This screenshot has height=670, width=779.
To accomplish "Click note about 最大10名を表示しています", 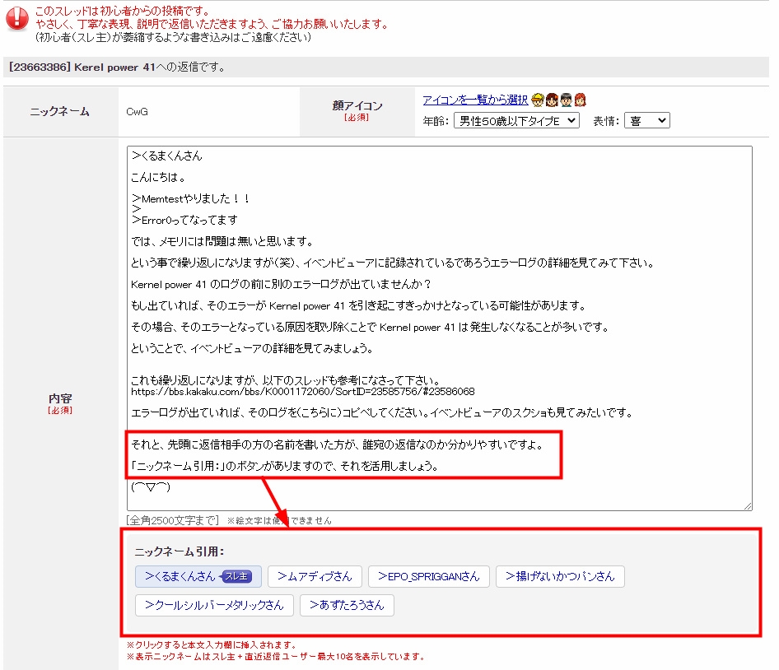I will click(276, 657).
